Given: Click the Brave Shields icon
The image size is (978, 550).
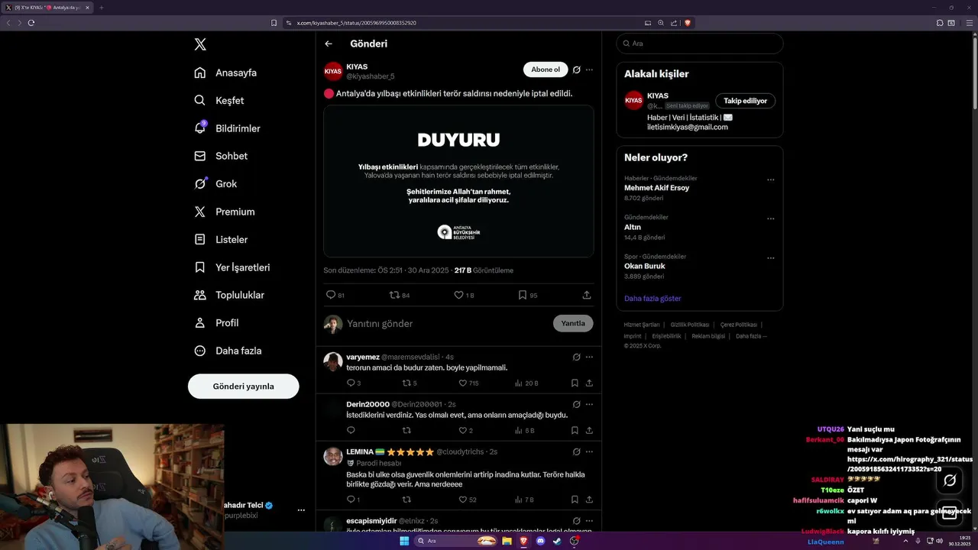Looking at the screenshot, I should click(x=688, y=23).
